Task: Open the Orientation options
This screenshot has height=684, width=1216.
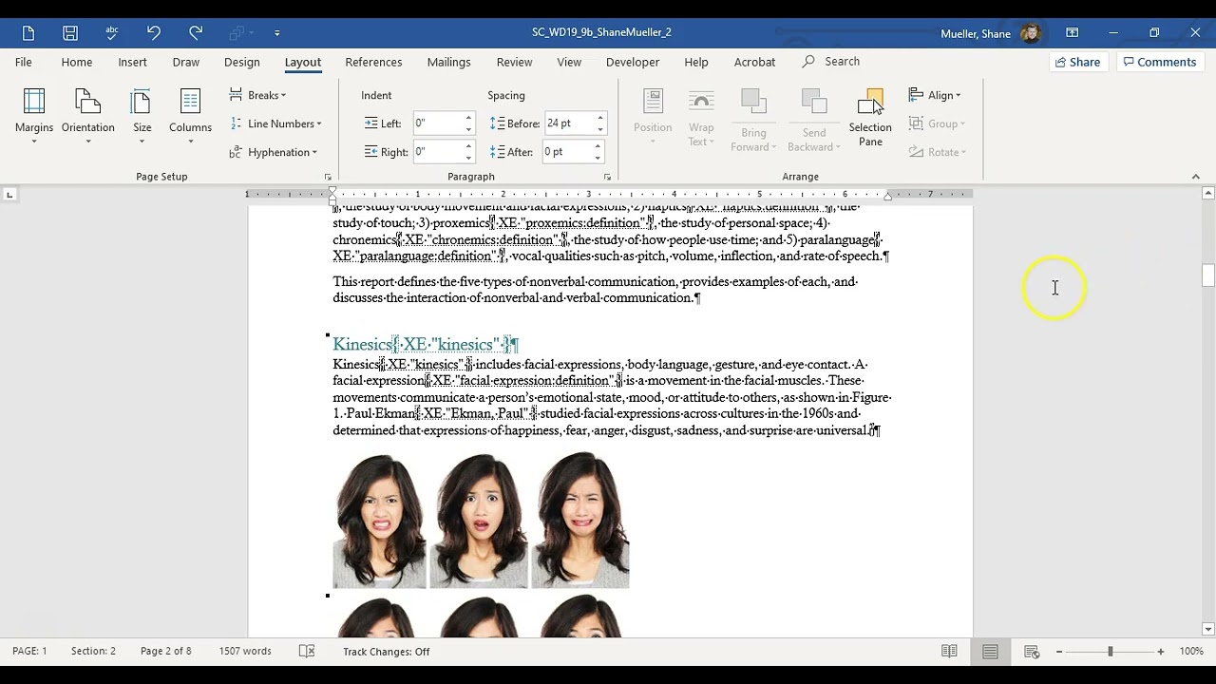Action: [88, 118]
